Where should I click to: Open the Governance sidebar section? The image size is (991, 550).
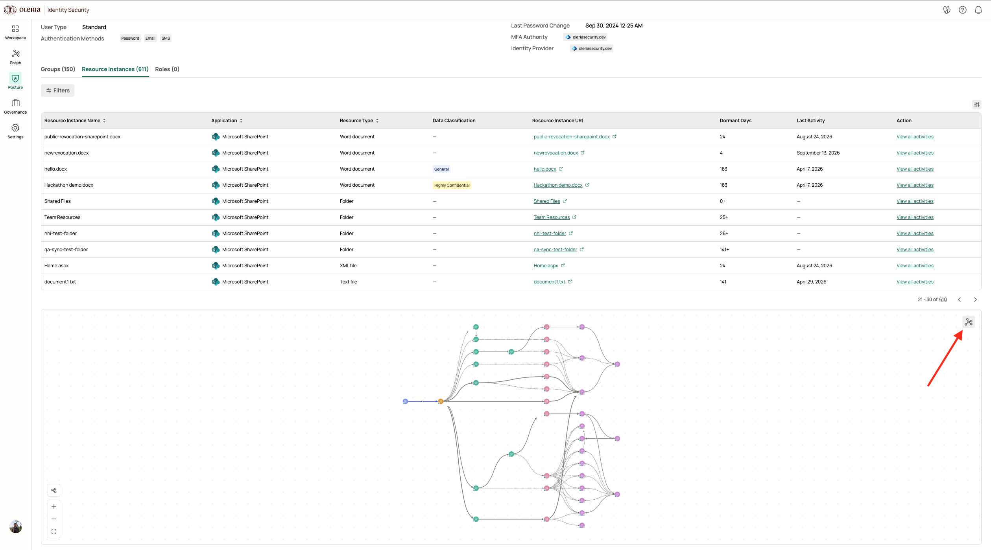click(x=15, y=107)
